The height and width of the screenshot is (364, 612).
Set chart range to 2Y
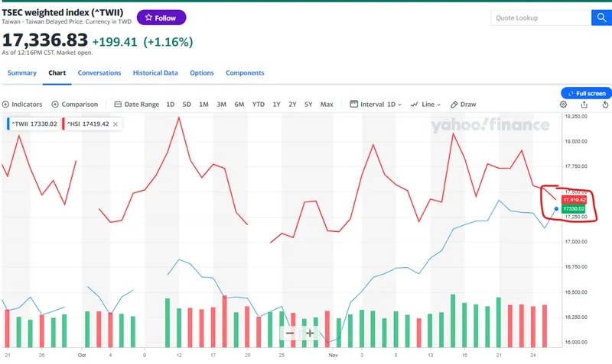tap(292, 105)
